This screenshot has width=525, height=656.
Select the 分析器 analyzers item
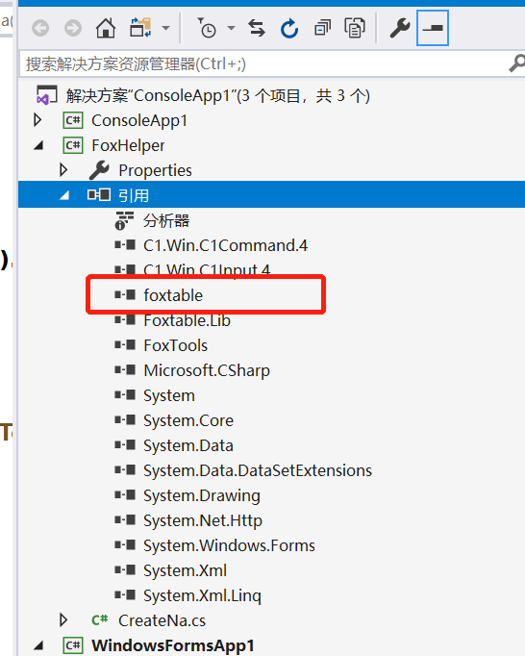tap(166, 220)
